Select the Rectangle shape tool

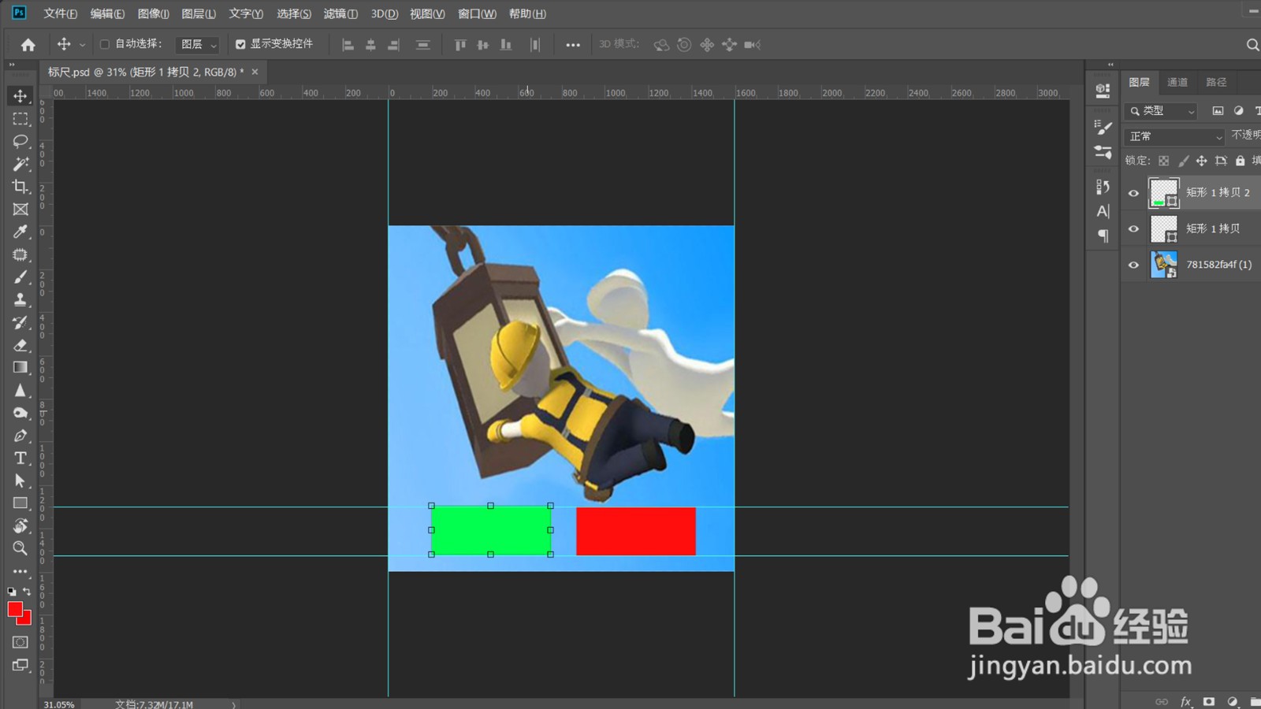20,503
